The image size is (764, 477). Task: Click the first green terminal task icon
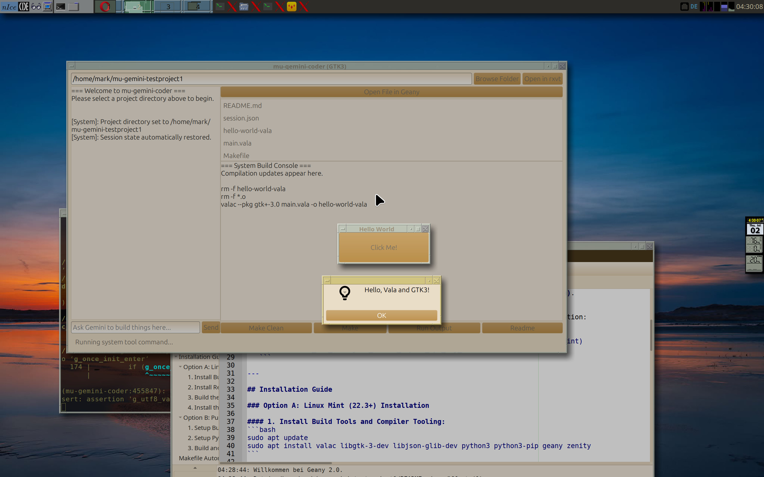pyautogui.click(x=220, y=6)
